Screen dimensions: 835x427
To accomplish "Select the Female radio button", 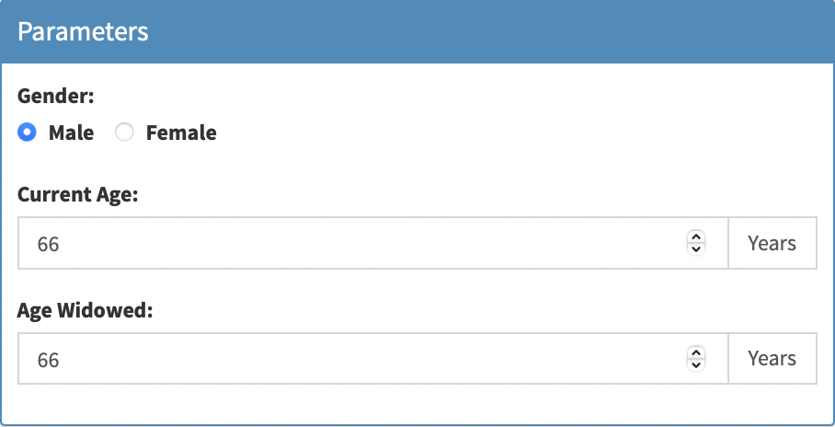I will pyautogui.click(x=124, y=133).
